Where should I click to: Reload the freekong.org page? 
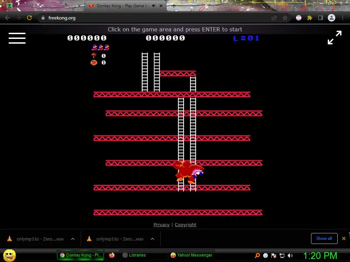point(29,18)
